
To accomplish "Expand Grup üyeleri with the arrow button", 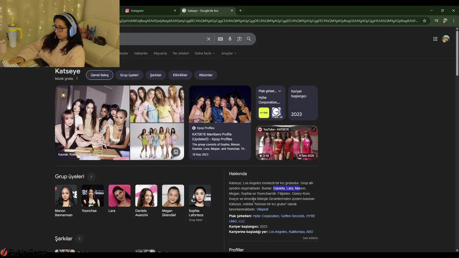I will [x=91, y=176].
